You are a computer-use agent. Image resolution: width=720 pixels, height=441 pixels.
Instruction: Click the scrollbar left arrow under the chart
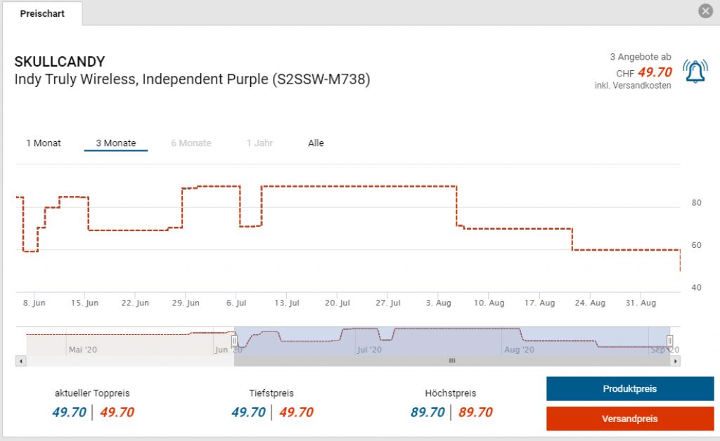coord(20,361)
